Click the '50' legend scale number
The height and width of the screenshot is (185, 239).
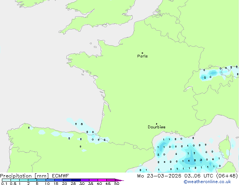117,183
